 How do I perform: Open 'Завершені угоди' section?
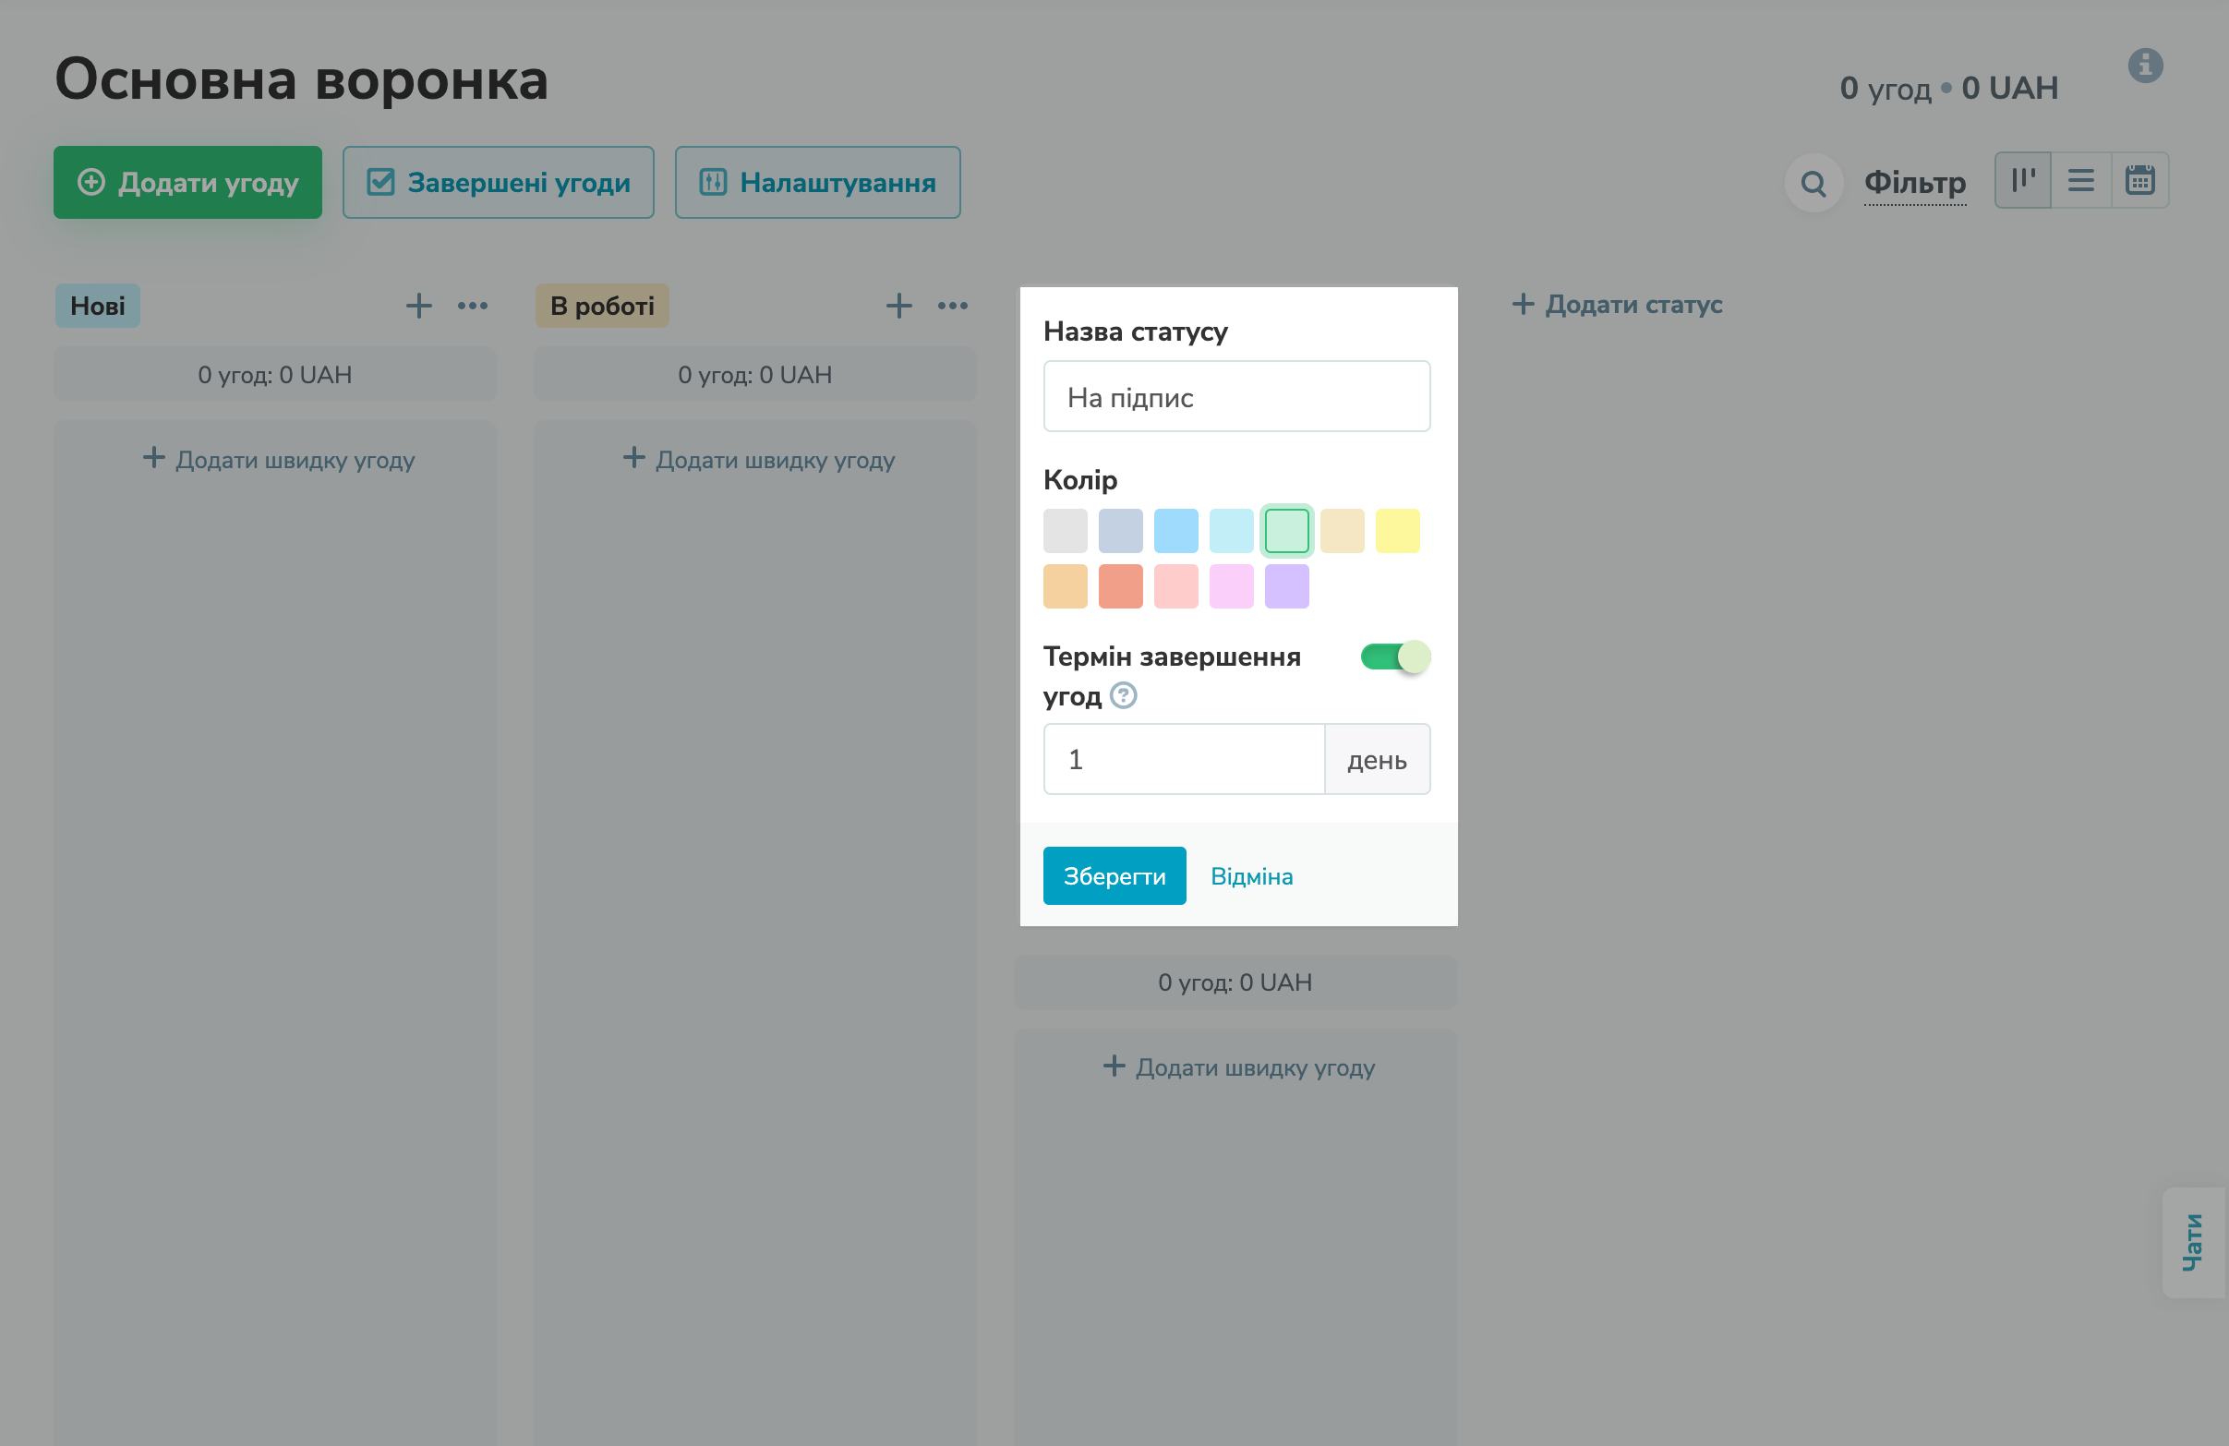[x=499, y=183]
